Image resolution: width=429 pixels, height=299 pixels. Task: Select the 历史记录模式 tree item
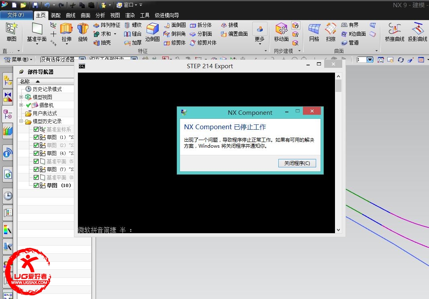pyautogui.click(x=47, y=89)
